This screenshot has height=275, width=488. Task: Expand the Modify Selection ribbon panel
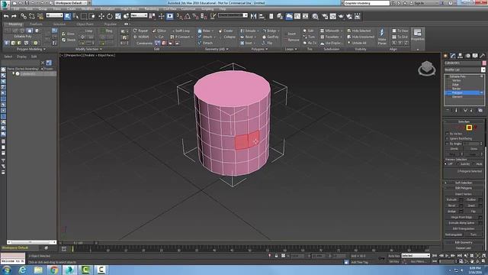(x=88, y=49)
